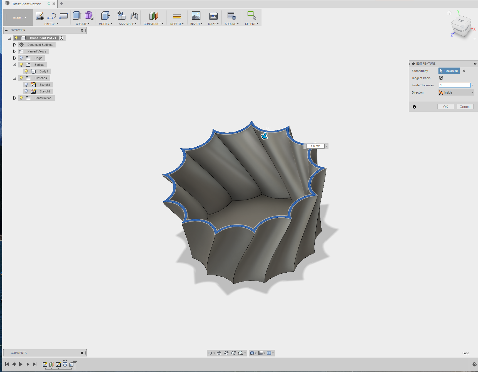Activate the Twist Plant Pot v1 radio button
This screenshot has width=478, height=372.
click(62, 38)
